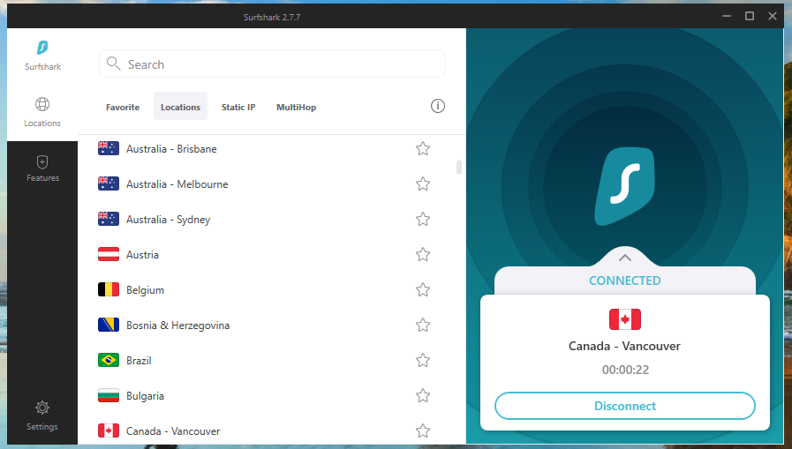The image size is (792, 449).
Task: Click the Canada - Vancouver connected location label
Action: [625, 346]
